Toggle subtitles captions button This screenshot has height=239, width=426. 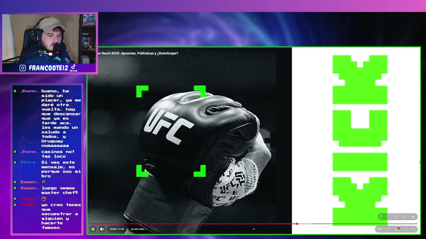tap(388, 229)
